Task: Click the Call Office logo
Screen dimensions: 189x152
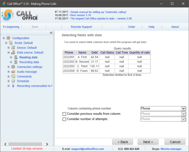Action: [20, 15]
